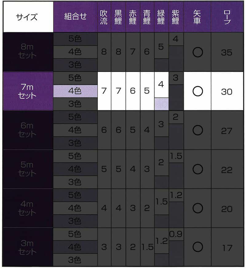Click the rope value 17 cell
The width and height of the screenshot is (246, 269).
(x=227, y=247)
